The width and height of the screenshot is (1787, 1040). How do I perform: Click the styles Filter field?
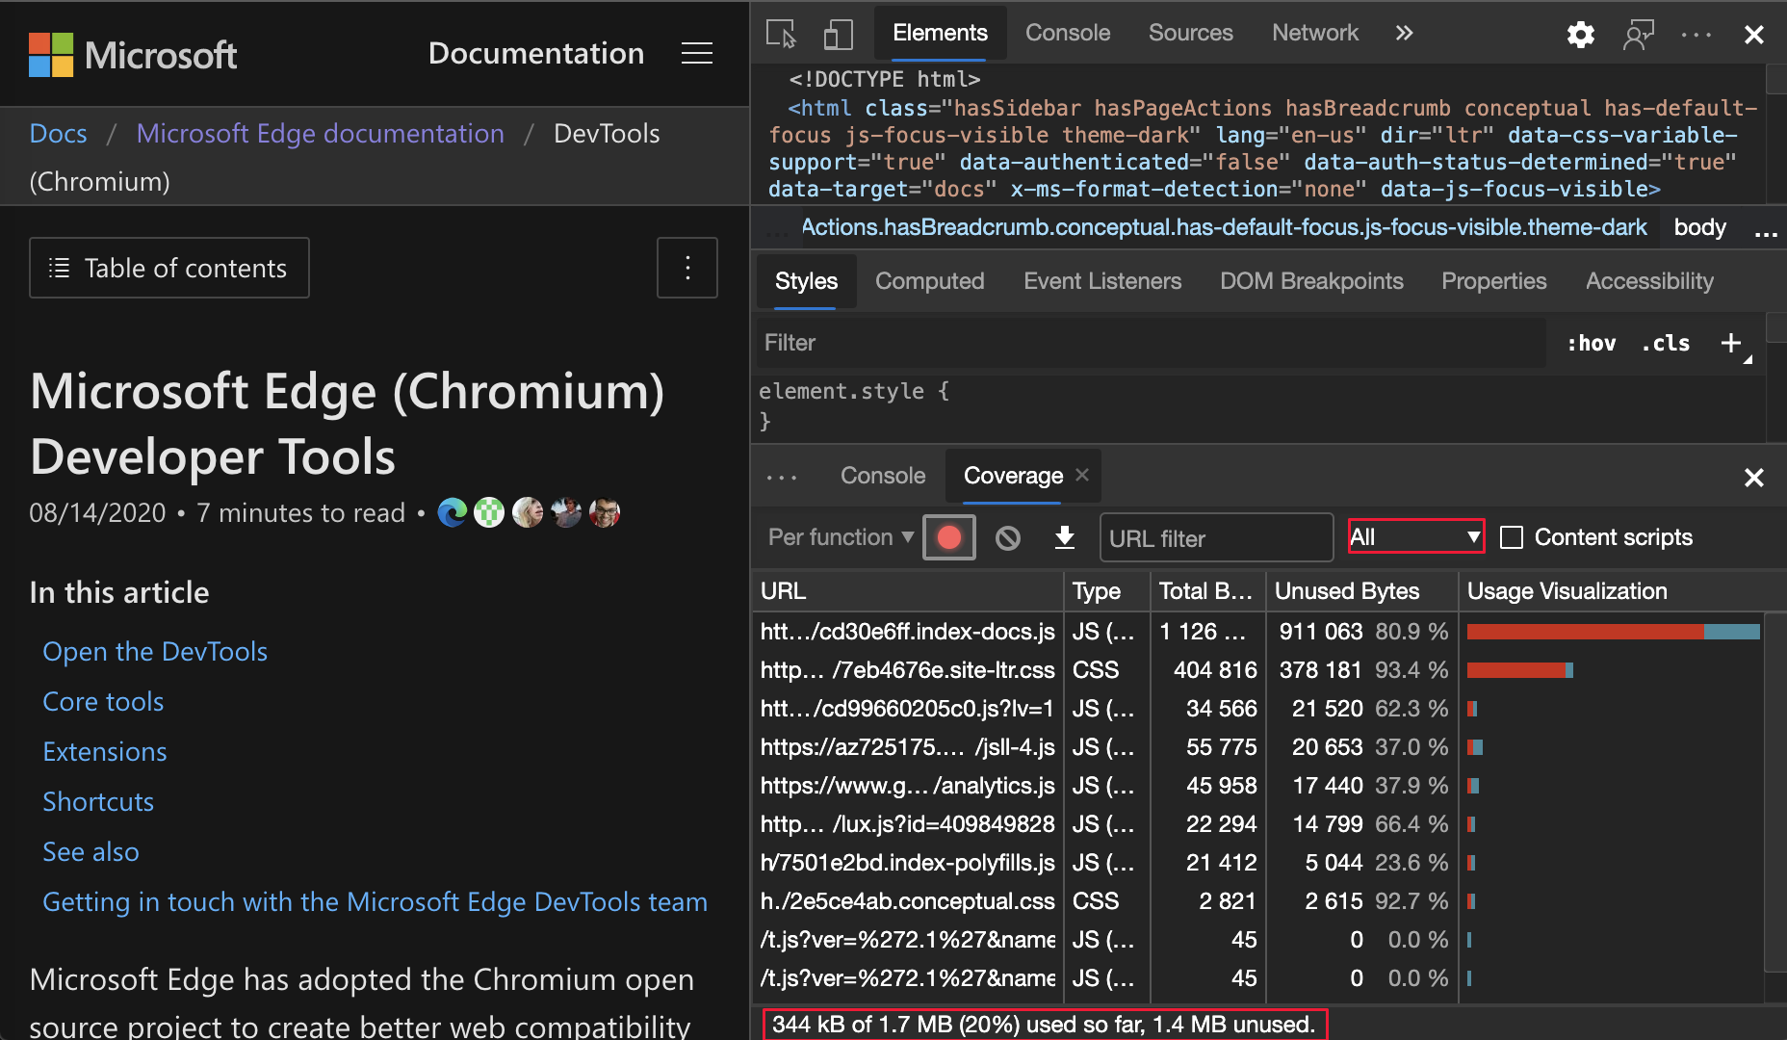1152,343
